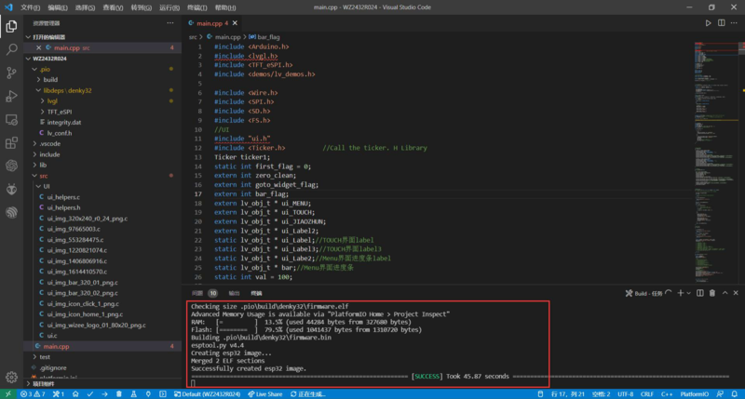745x399 pixels.
Task: Open the Remote Explorer view
Action: pos(11,120)
